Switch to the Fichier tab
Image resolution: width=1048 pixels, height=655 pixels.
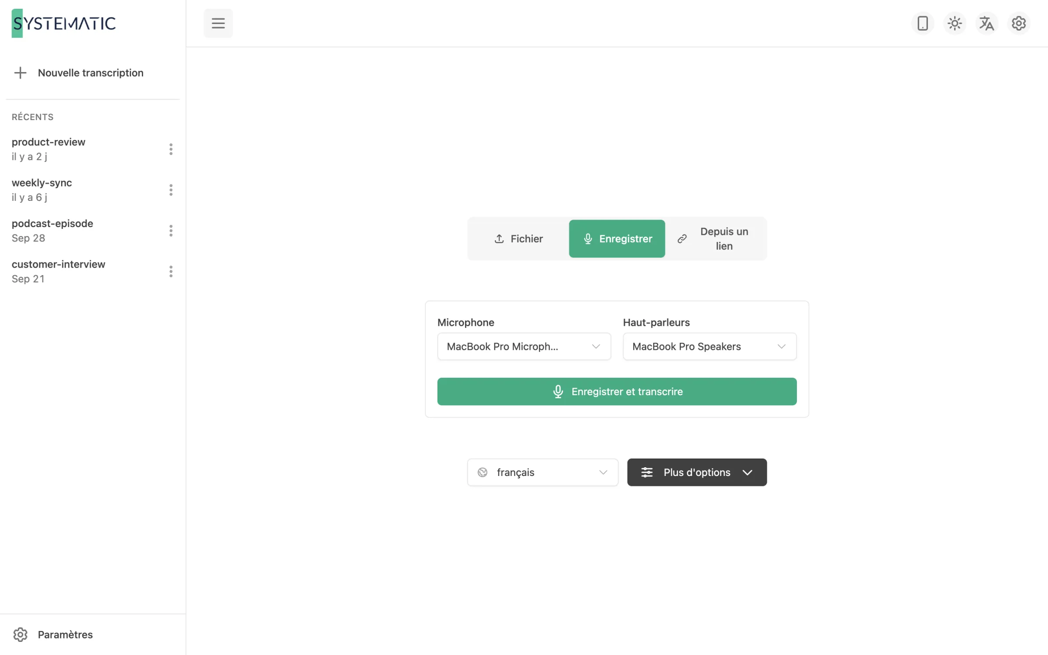[518, 239]
